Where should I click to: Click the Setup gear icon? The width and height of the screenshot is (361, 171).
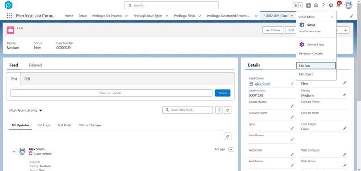click(331, 5)
